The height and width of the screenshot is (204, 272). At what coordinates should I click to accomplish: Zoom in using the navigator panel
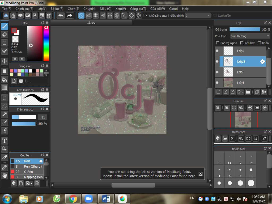coord(227,108)
